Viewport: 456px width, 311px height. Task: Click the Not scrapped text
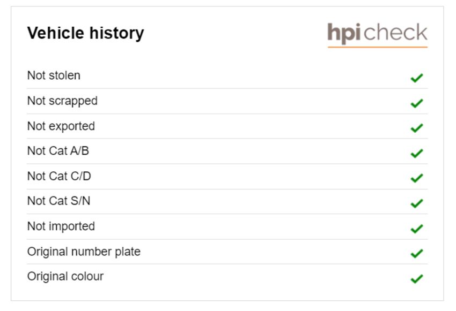[x=62, y=101]
